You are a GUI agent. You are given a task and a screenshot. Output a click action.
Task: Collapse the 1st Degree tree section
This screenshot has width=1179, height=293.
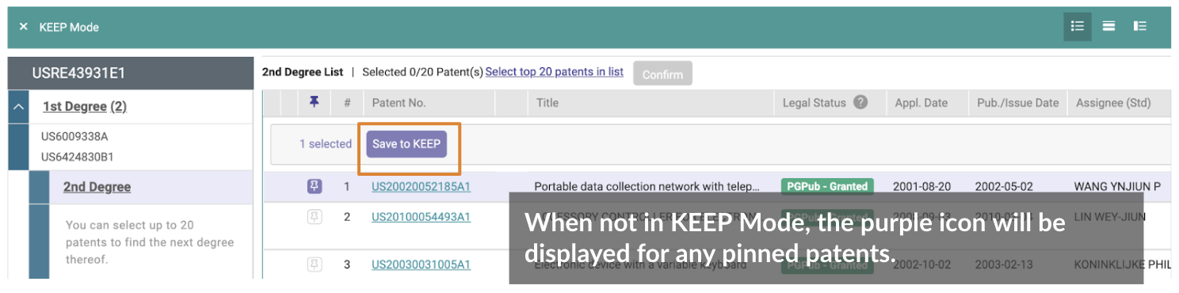coord(18,107)
